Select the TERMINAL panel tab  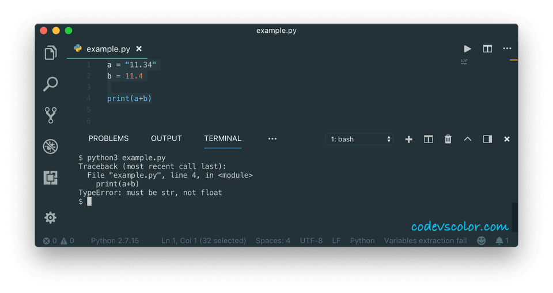[222, 138]
